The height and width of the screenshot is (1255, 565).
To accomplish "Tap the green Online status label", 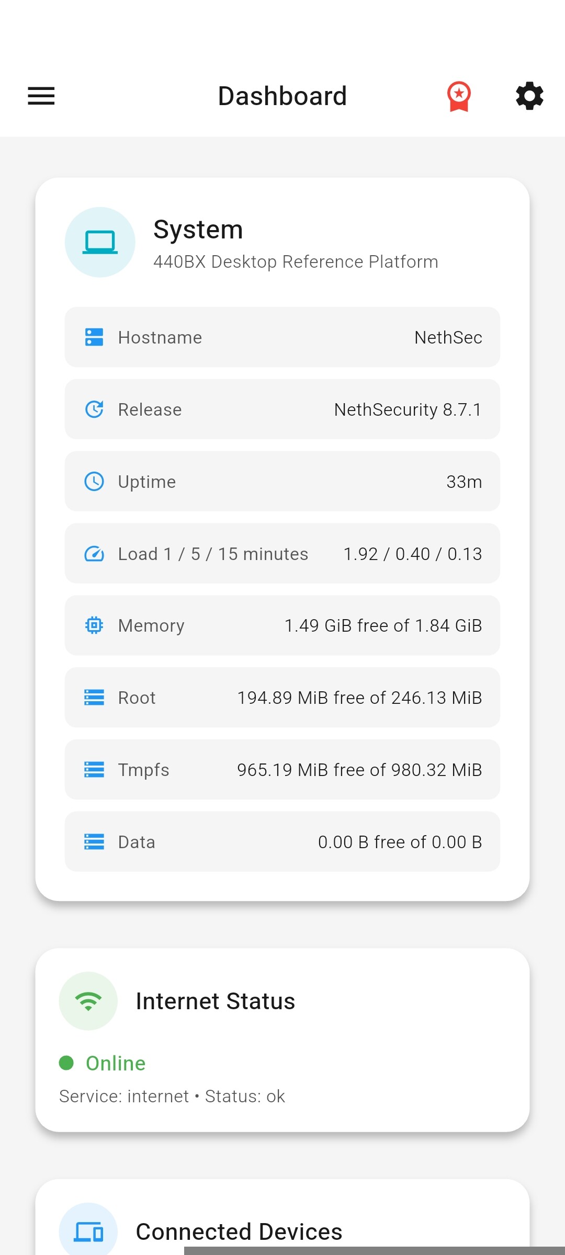I will point(116,1063).
